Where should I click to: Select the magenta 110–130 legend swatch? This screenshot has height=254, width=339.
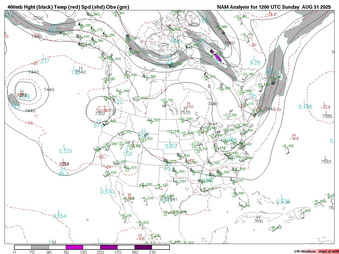pyautogui.click(x=74, y=247)
